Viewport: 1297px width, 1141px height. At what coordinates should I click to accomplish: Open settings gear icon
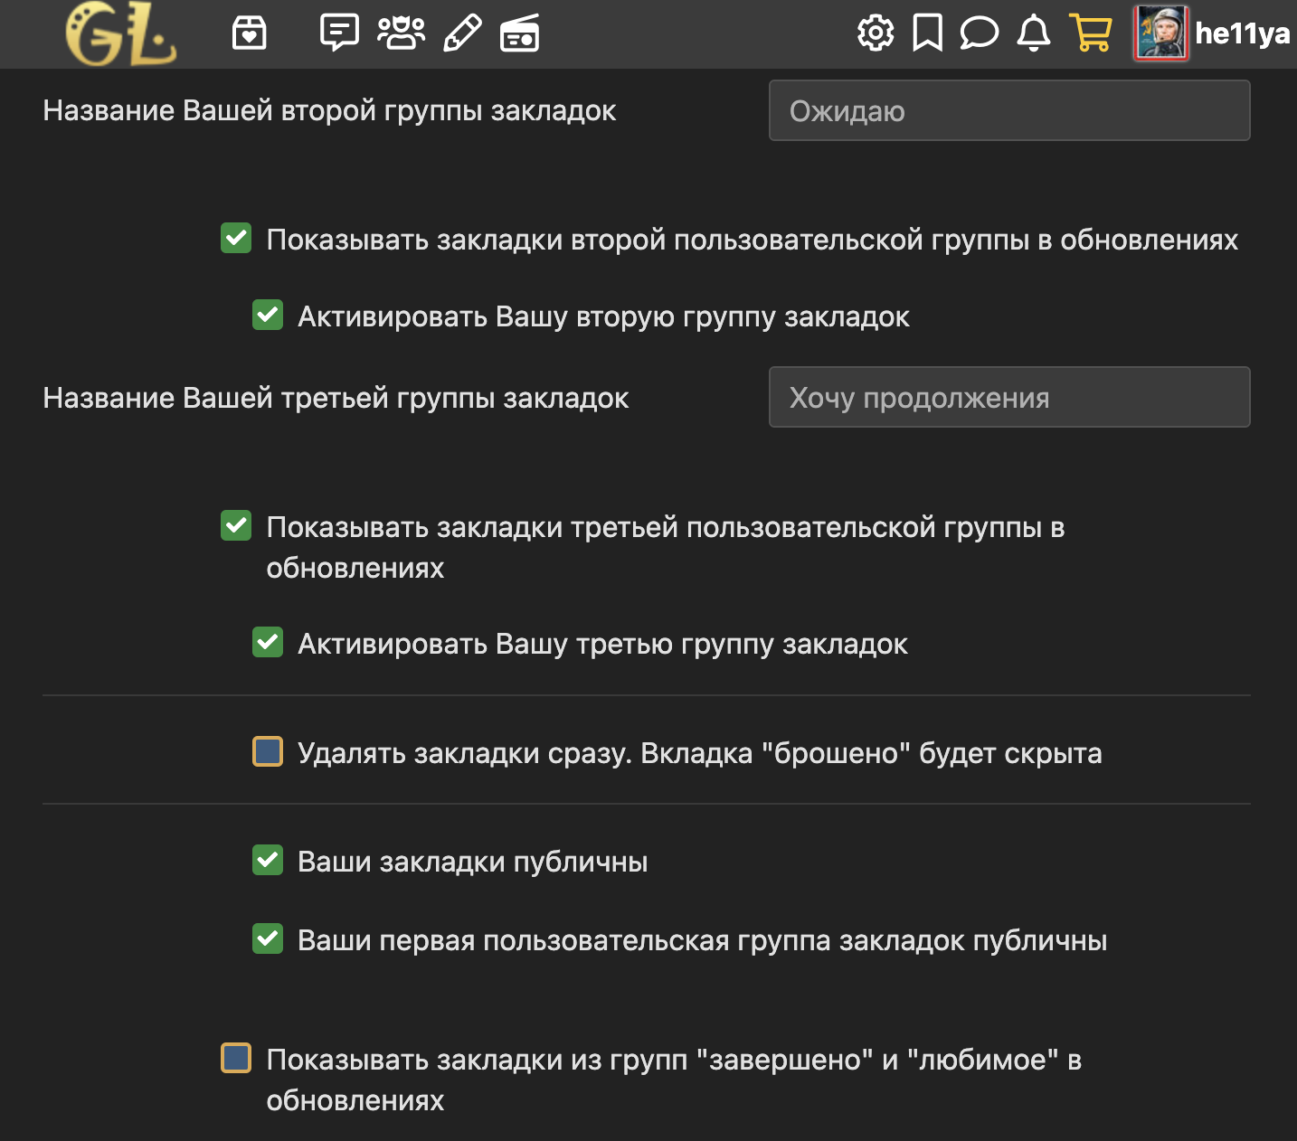click(875, 34)
